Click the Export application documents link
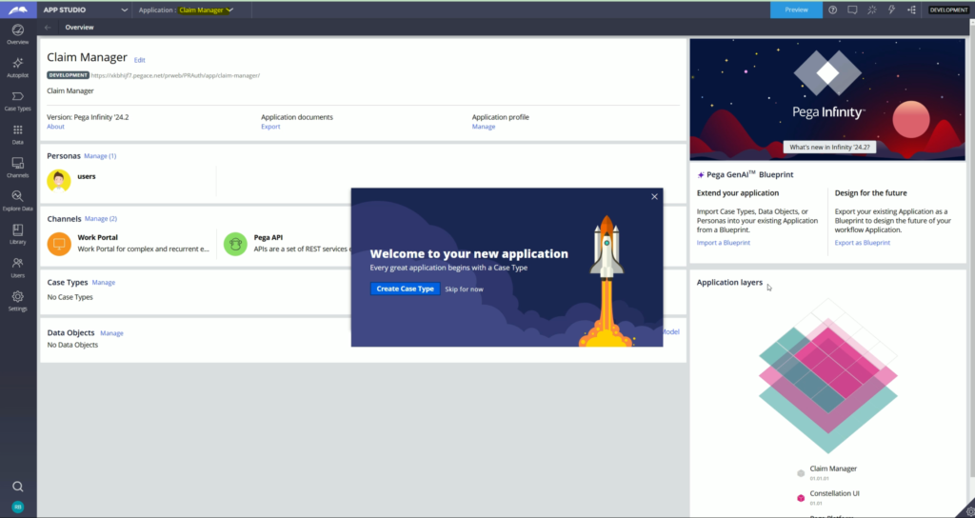This screenshot has height=518, width=975. point(270,127)
